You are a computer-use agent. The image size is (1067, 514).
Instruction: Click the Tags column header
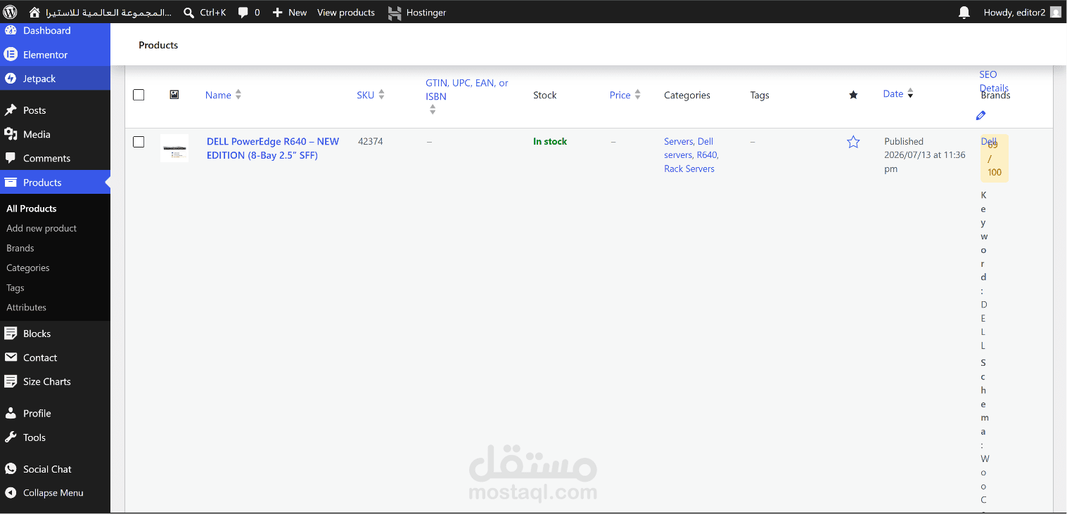pyautogui.click(x=760, y=95)
